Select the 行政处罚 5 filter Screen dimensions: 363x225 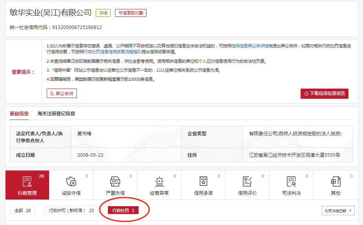(x=123, y=210)
